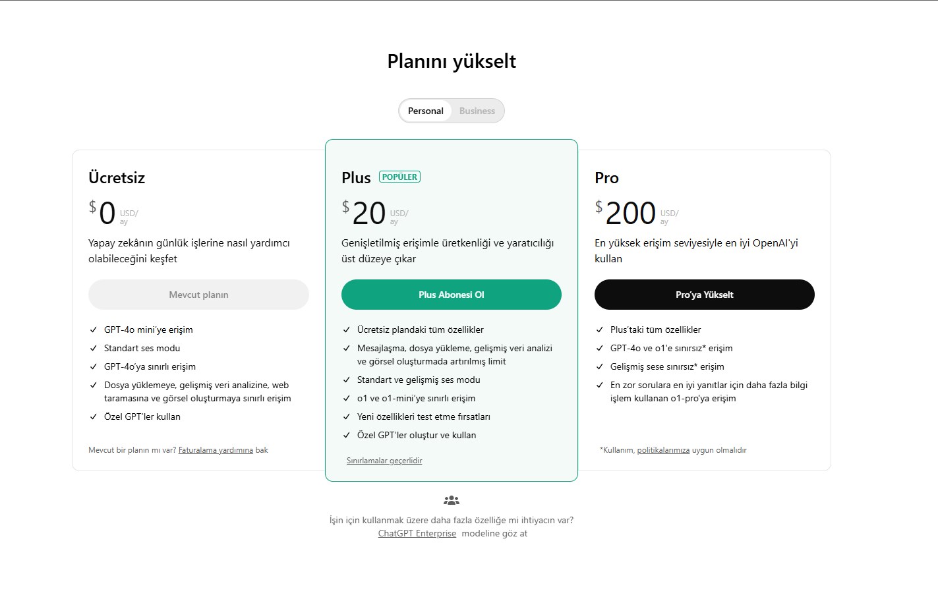Click checkmark beside Özel GPT'ler oluştur ve kullan
Image resolution: width=938 pixels, height=601 pixels.
click(x=347, y=435)
